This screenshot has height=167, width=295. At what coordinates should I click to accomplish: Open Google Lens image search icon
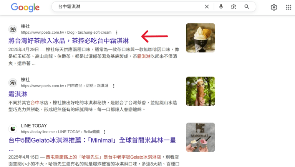coord(234,7)
